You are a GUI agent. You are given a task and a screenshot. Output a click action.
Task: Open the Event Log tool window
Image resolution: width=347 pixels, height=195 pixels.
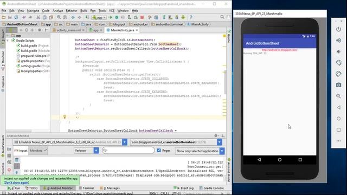183,188
